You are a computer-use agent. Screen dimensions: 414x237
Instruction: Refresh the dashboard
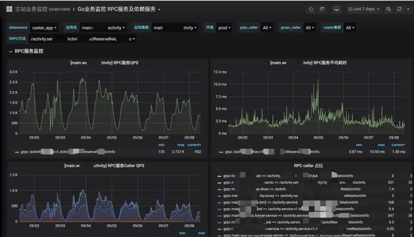click(399, 9)
